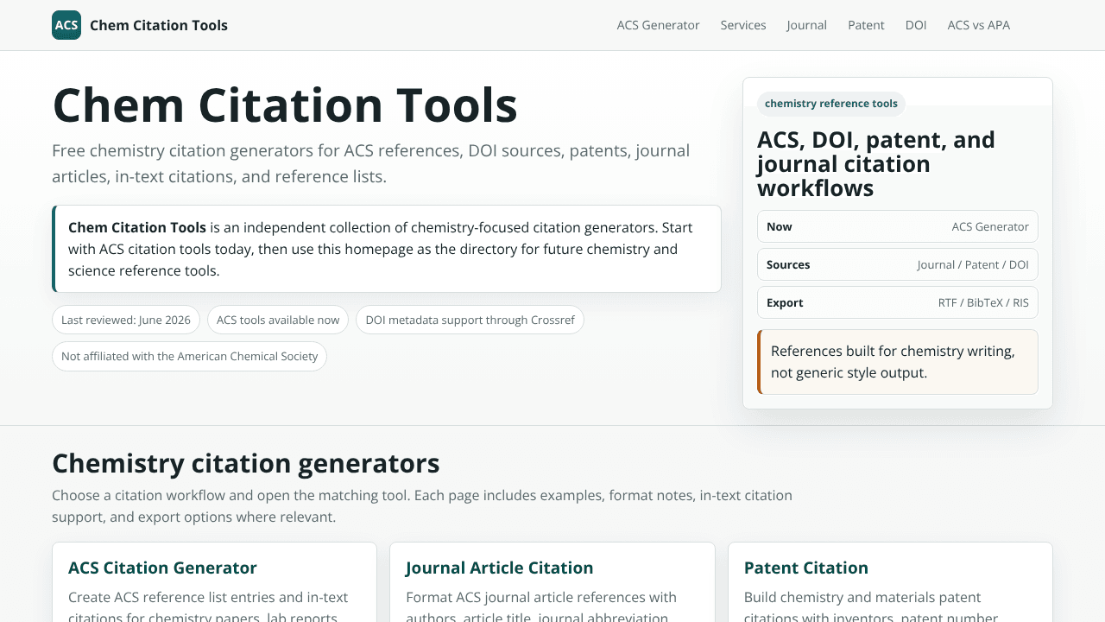
Task: Open the Patent nav item
Action: pyautogui.click(x=866, y=25)
